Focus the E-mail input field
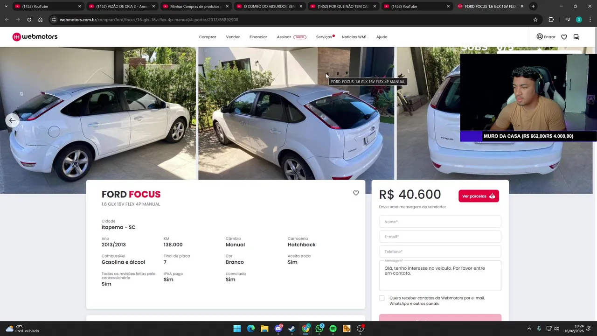Screen dimensions: 597x336 coord(440,237)
